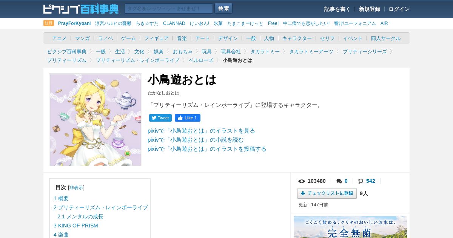This screenshot has width=453, height=238.
Task: Open the 生活 breadcrumb link
Action: point(120,51)
